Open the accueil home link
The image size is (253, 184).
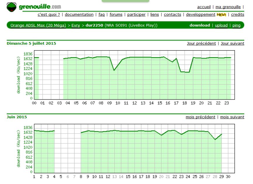pos(204,7)
